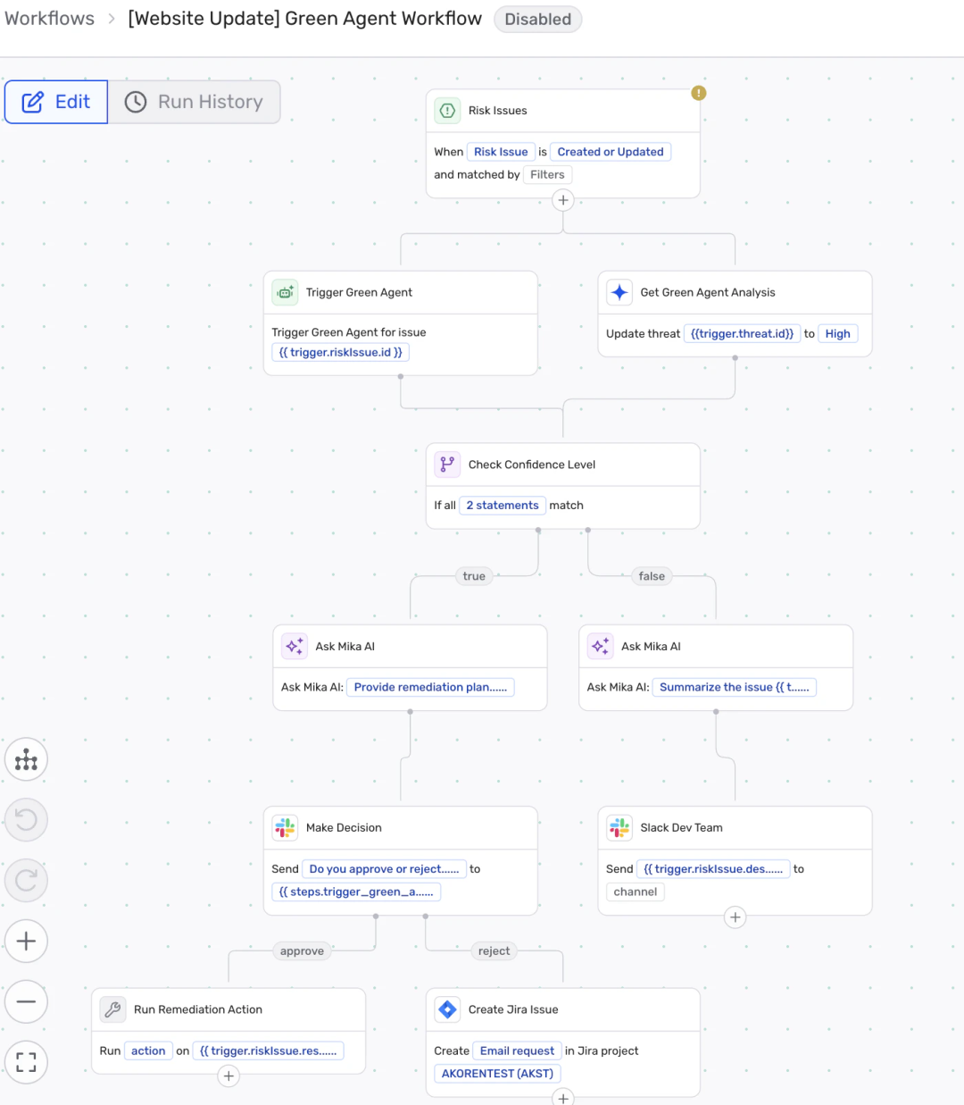Click the redo arrow button

tap(26, 881)
